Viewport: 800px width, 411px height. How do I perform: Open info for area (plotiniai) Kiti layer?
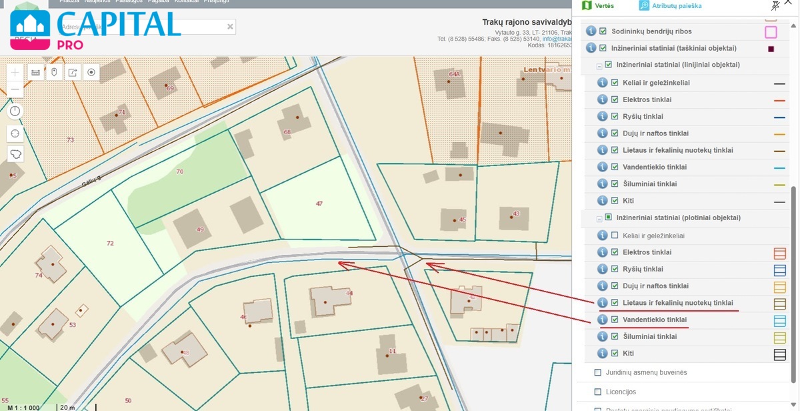[602, 354]
